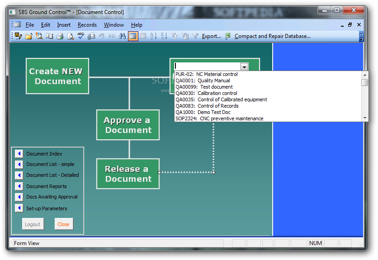Click the arrow beside Document Index
The image size is (378, 260).
19,154
